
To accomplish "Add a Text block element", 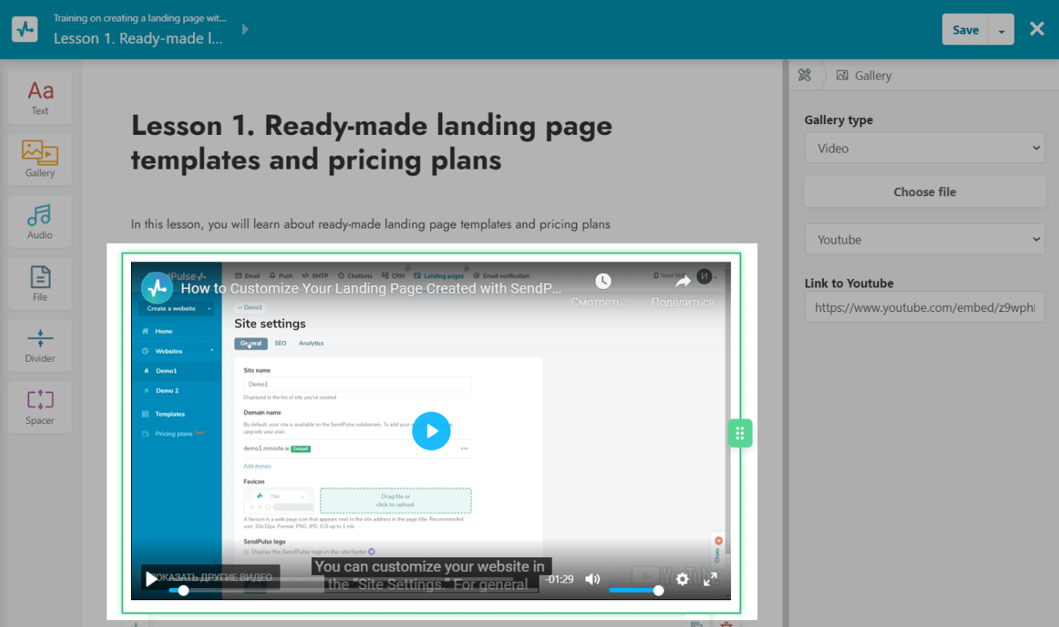I will 40,98.
